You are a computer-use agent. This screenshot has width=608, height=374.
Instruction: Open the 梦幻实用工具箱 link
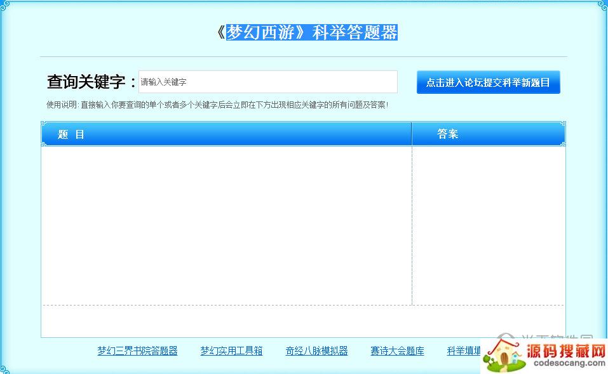[231, 351]
